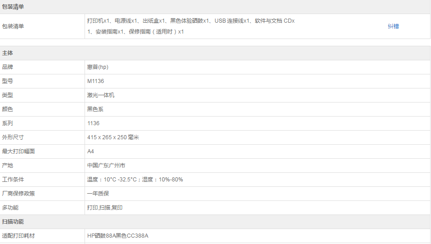Click the temperature and humidity value text

135,180
